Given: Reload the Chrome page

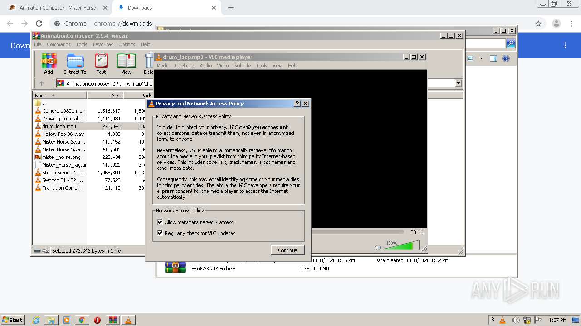Looking at the screenshot, I should pyautogui.click(x=39, y=24).
